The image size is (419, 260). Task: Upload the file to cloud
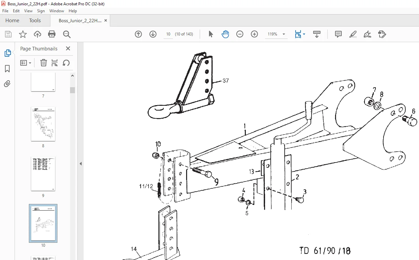37,34
